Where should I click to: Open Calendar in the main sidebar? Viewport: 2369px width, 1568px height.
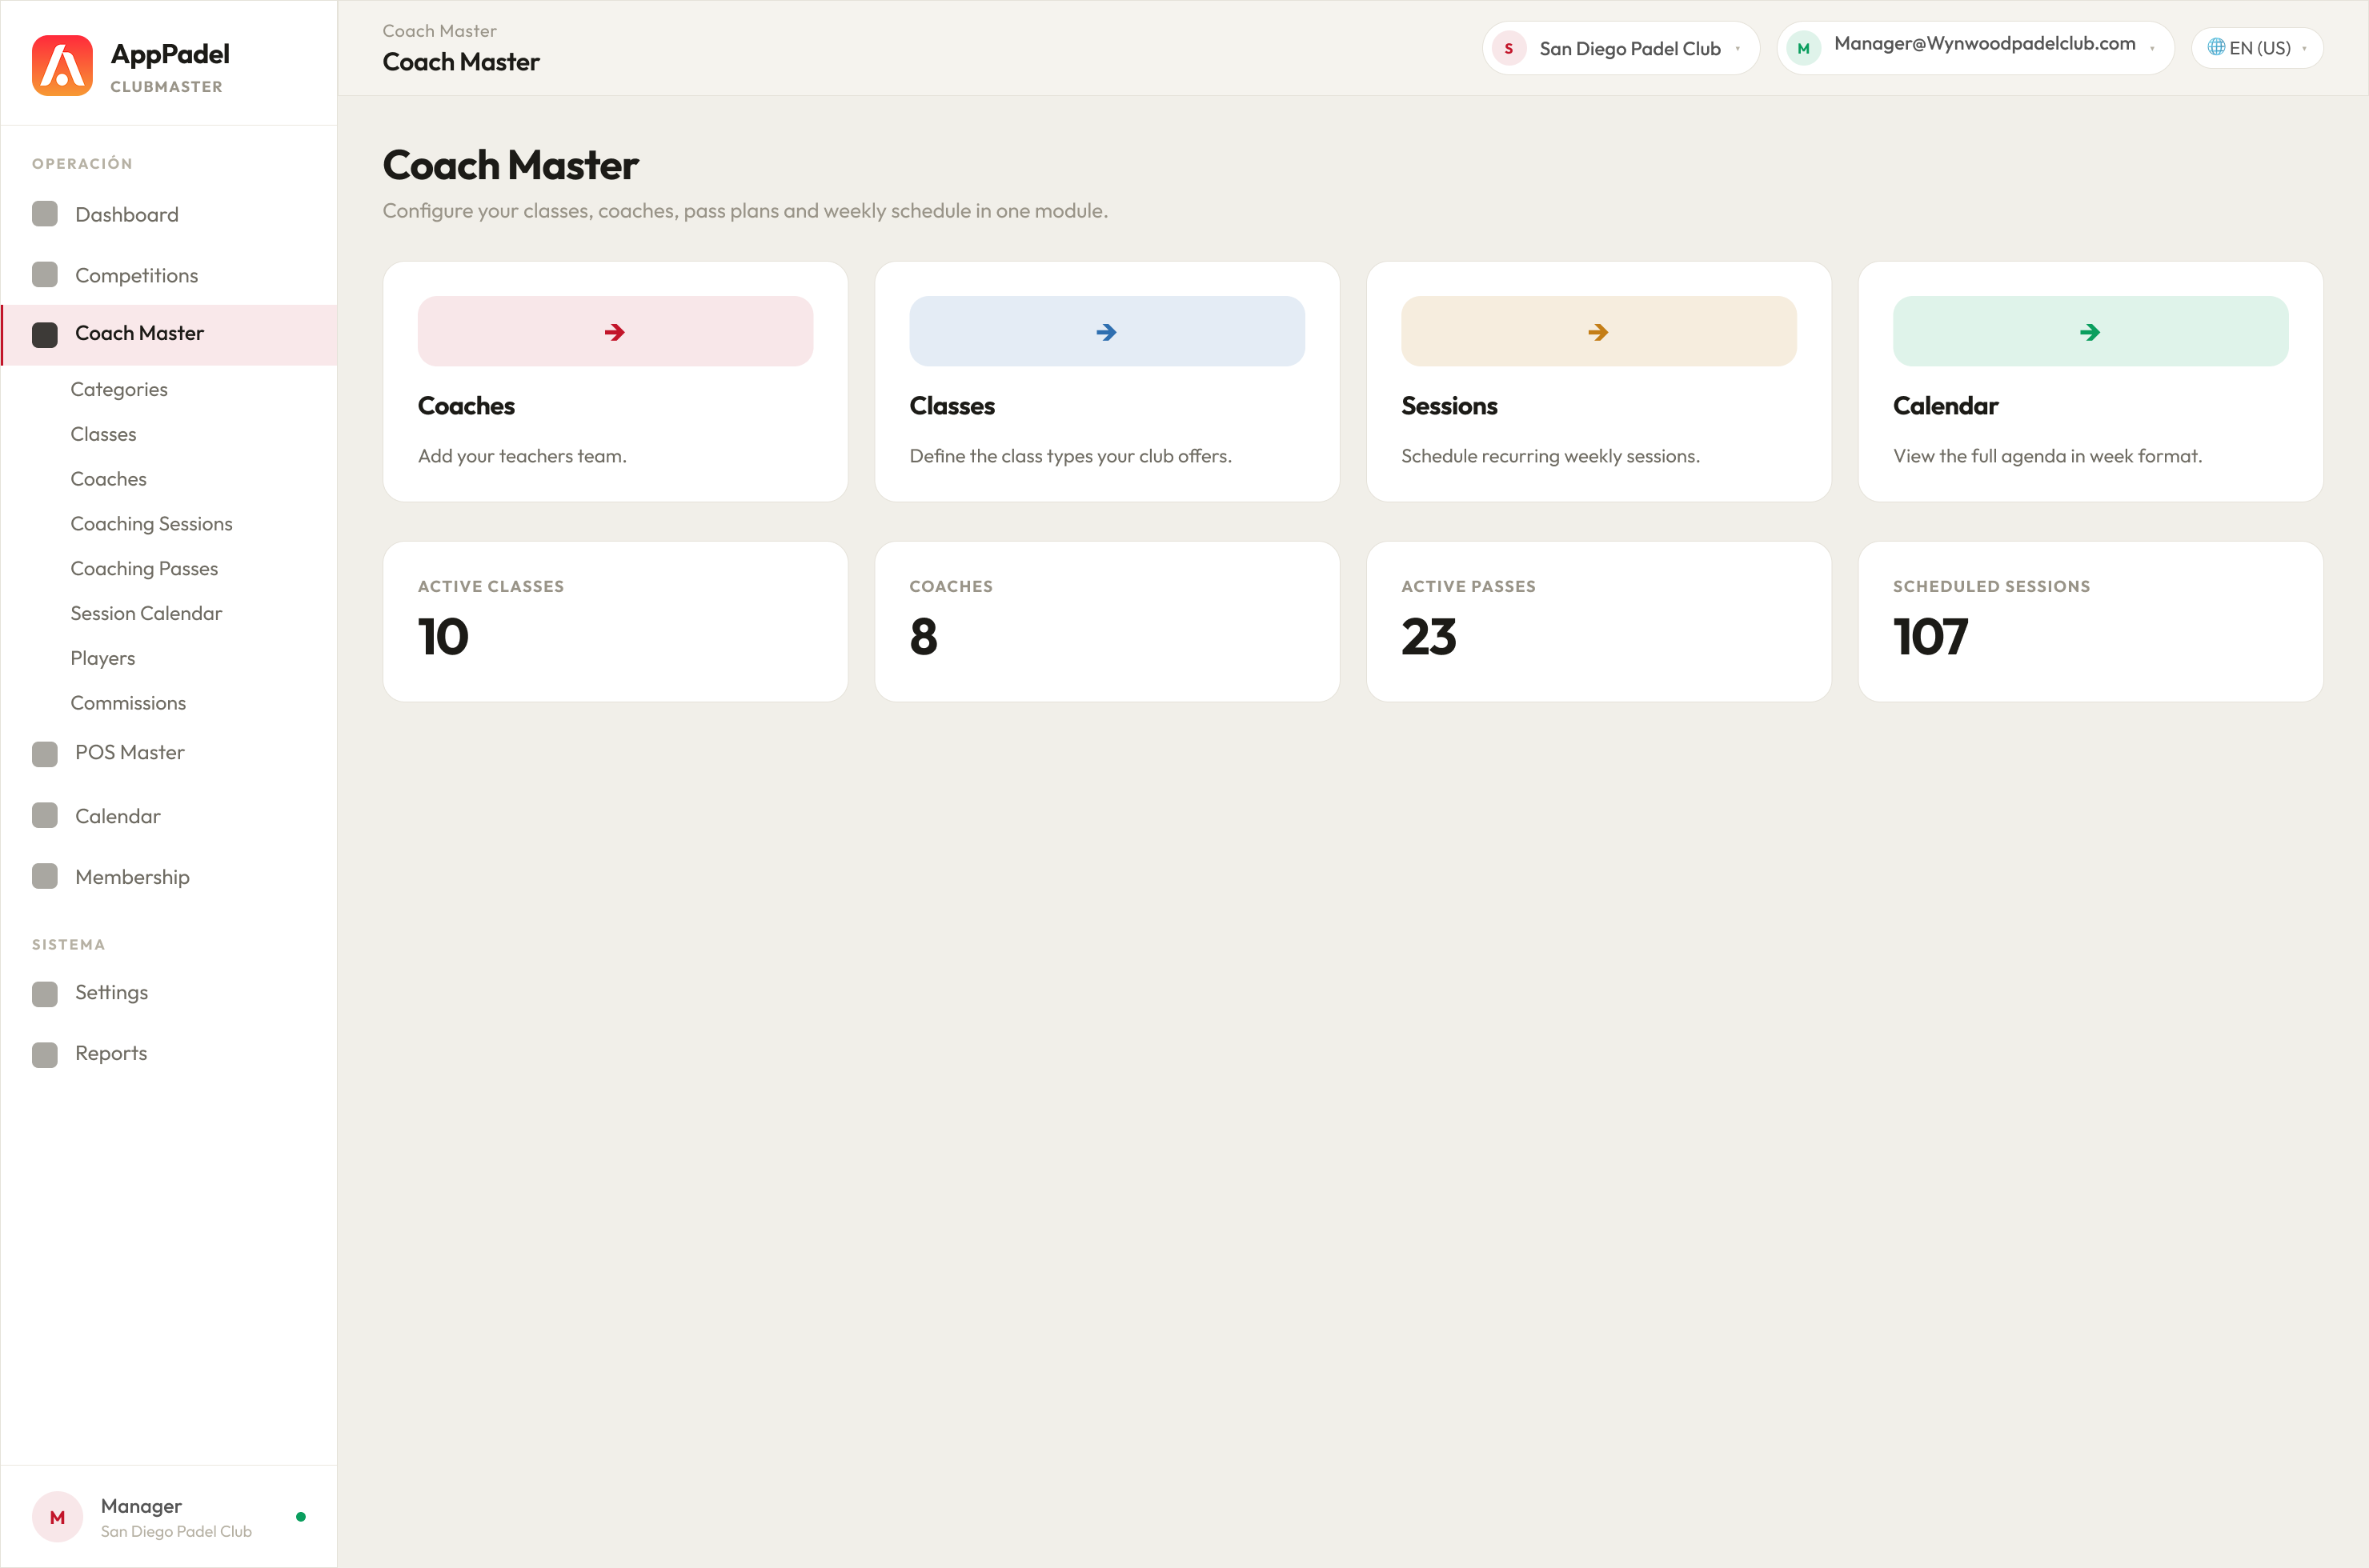click(169, 816)
